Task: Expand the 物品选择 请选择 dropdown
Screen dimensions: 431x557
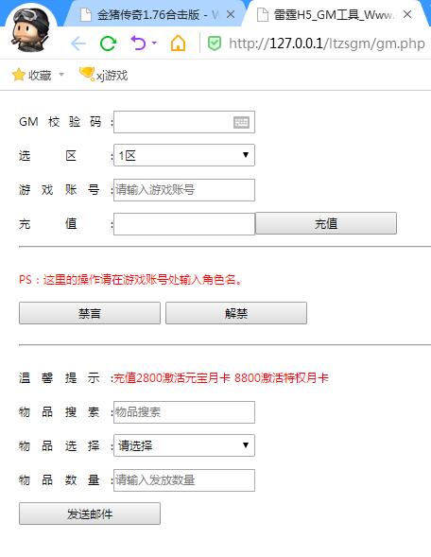Action: coord(184,445)
